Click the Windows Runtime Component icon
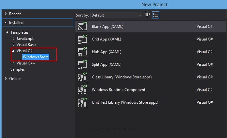This screenshot has height=138, width=227. tap(82, 90)
